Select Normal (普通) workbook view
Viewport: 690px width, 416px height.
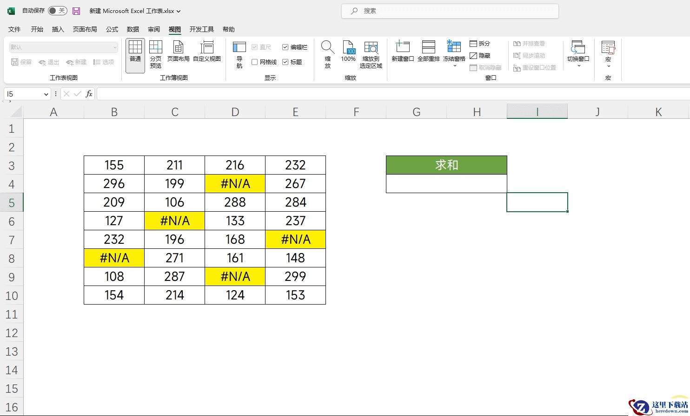pos(135,56)
